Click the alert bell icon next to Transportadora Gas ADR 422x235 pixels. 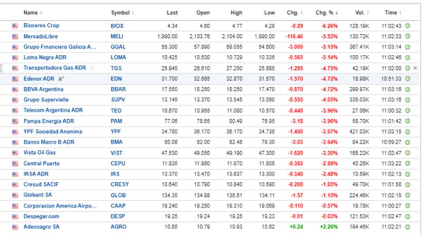[92, 68]
